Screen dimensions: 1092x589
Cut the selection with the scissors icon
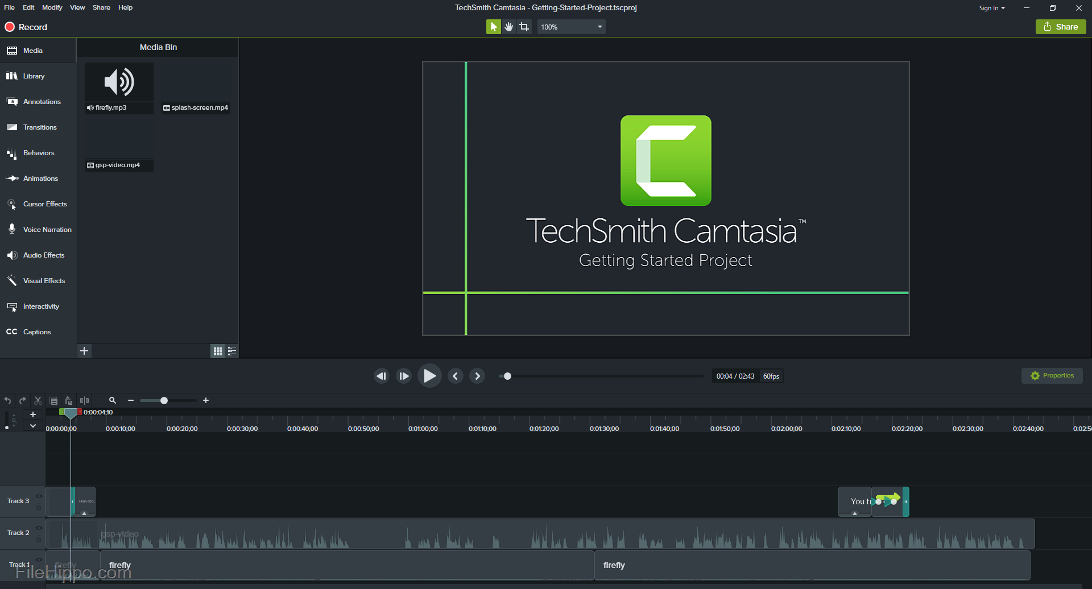[38, 400]
